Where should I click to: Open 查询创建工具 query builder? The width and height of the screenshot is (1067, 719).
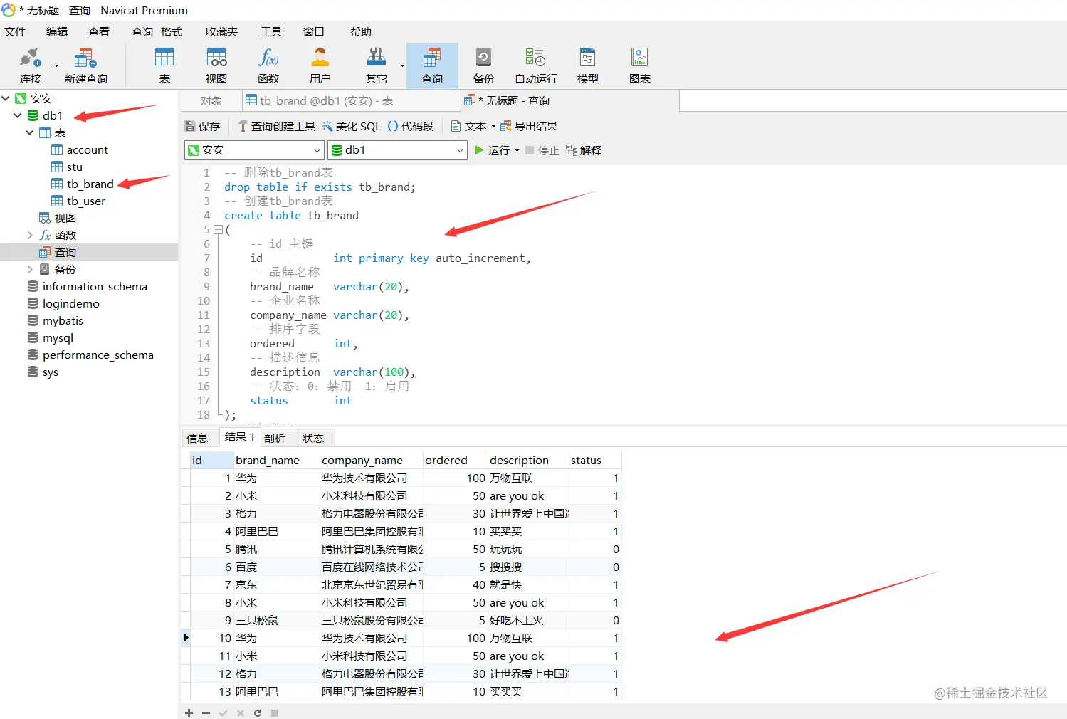point(277,126)
